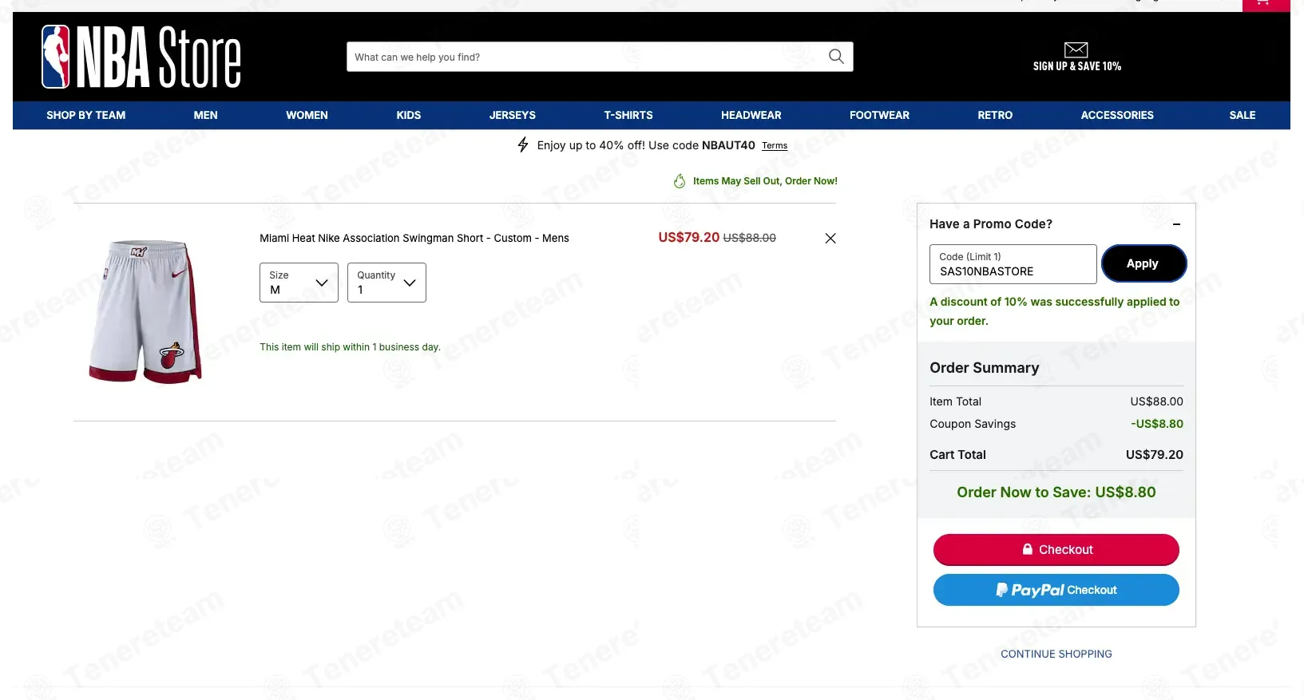This screenshot has height=700, width=1304.
Task: Click Sign Up & Save 10% link
Action: [1077, 66]
